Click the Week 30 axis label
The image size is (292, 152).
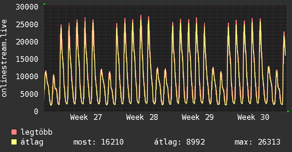[253, 117]
